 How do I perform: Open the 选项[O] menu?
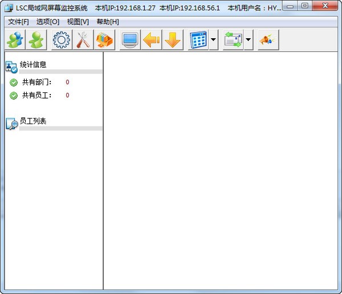pyautogui.click(x=48, y=22)
